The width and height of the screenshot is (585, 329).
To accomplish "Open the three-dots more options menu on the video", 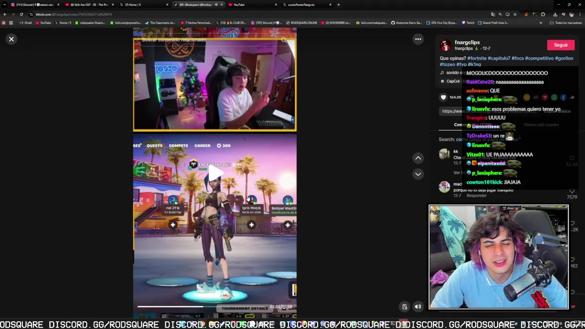I will pyautogui.click(x=418, y=39).
